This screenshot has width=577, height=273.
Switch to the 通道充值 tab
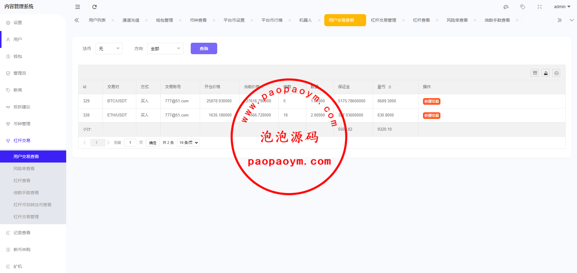[x=131, y=20]
